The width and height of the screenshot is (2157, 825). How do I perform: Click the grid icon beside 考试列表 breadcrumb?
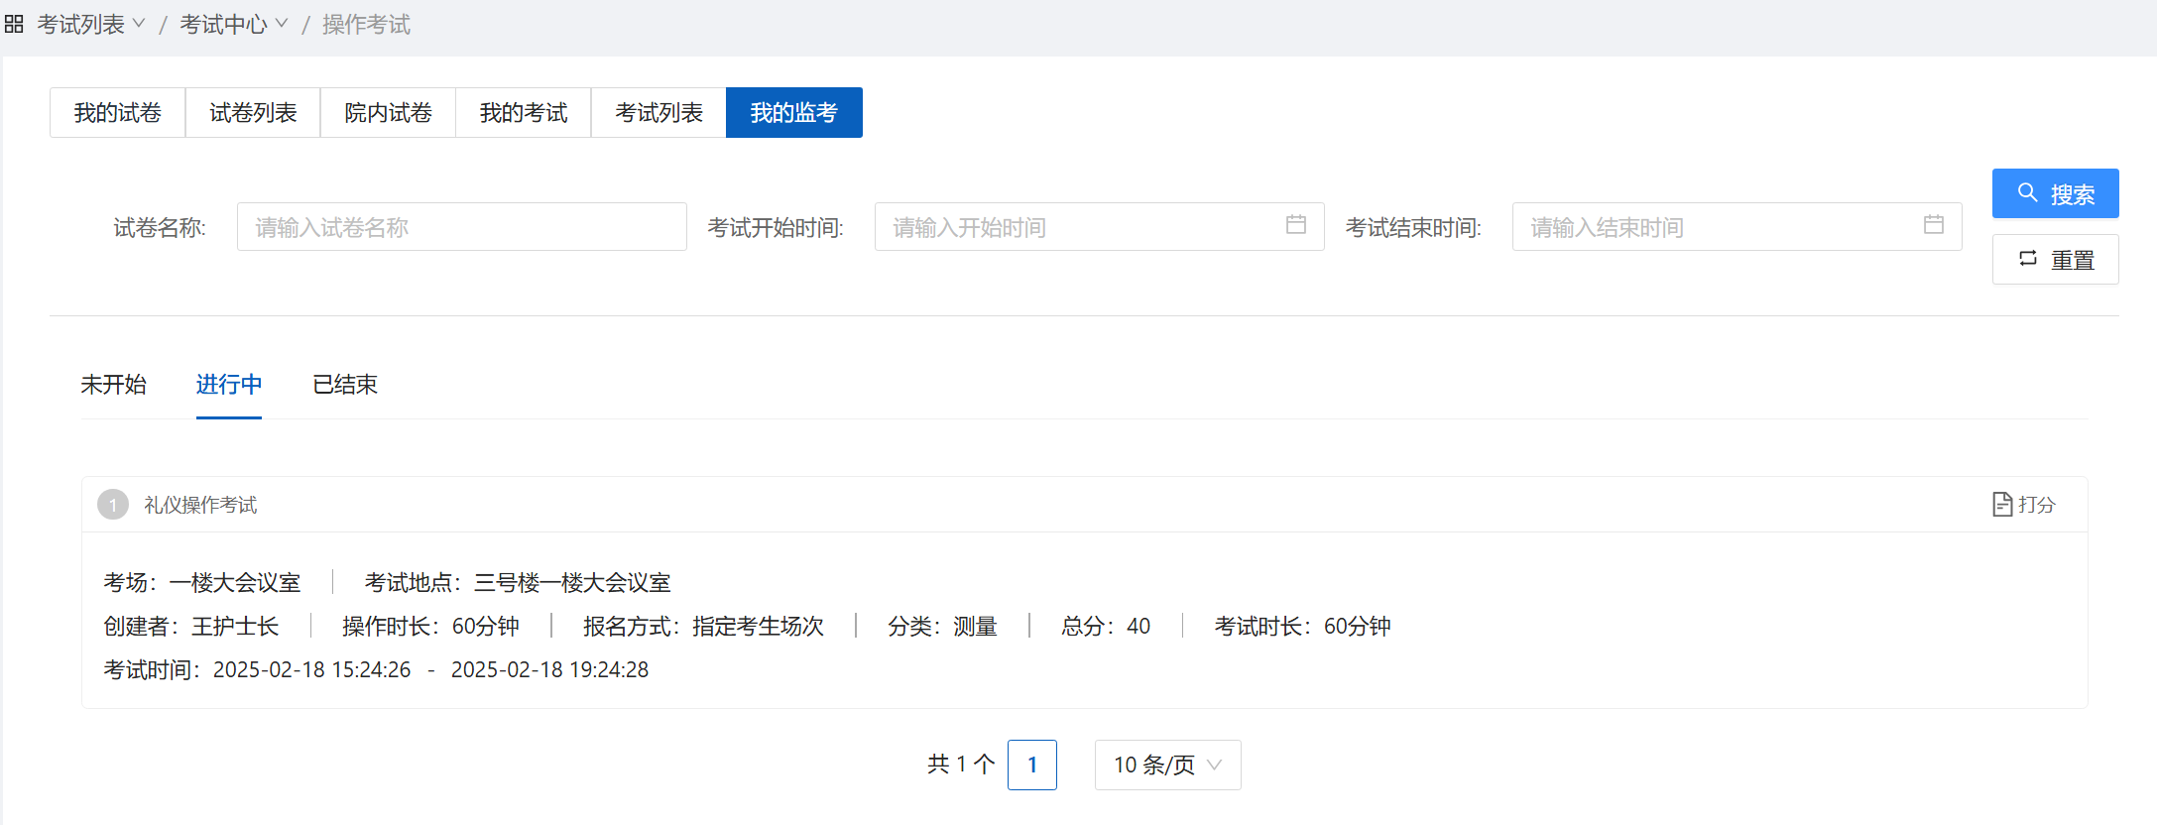tap(14, 25)
